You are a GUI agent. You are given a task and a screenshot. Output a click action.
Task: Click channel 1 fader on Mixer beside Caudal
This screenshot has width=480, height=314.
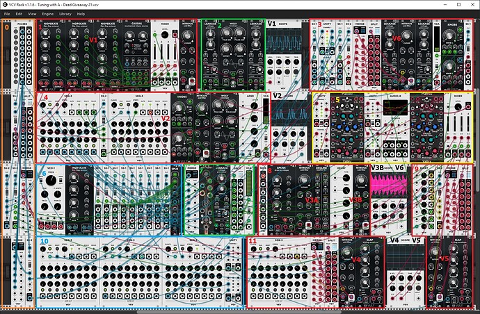(x=155, y=51)
